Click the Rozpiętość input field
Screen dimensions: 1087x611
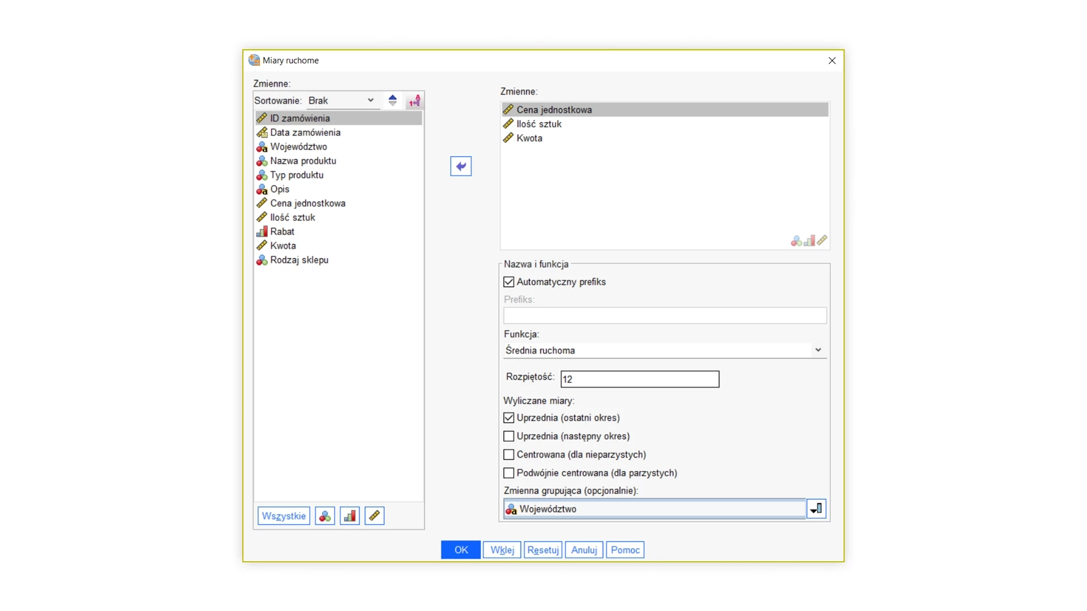tap(639, 379)
